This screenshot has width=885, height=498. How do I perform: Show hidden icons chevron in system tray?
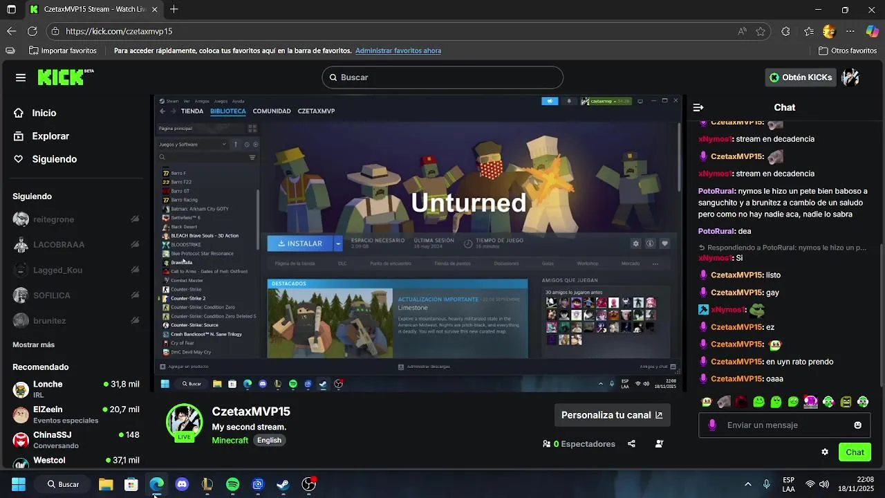click(747, 484)
